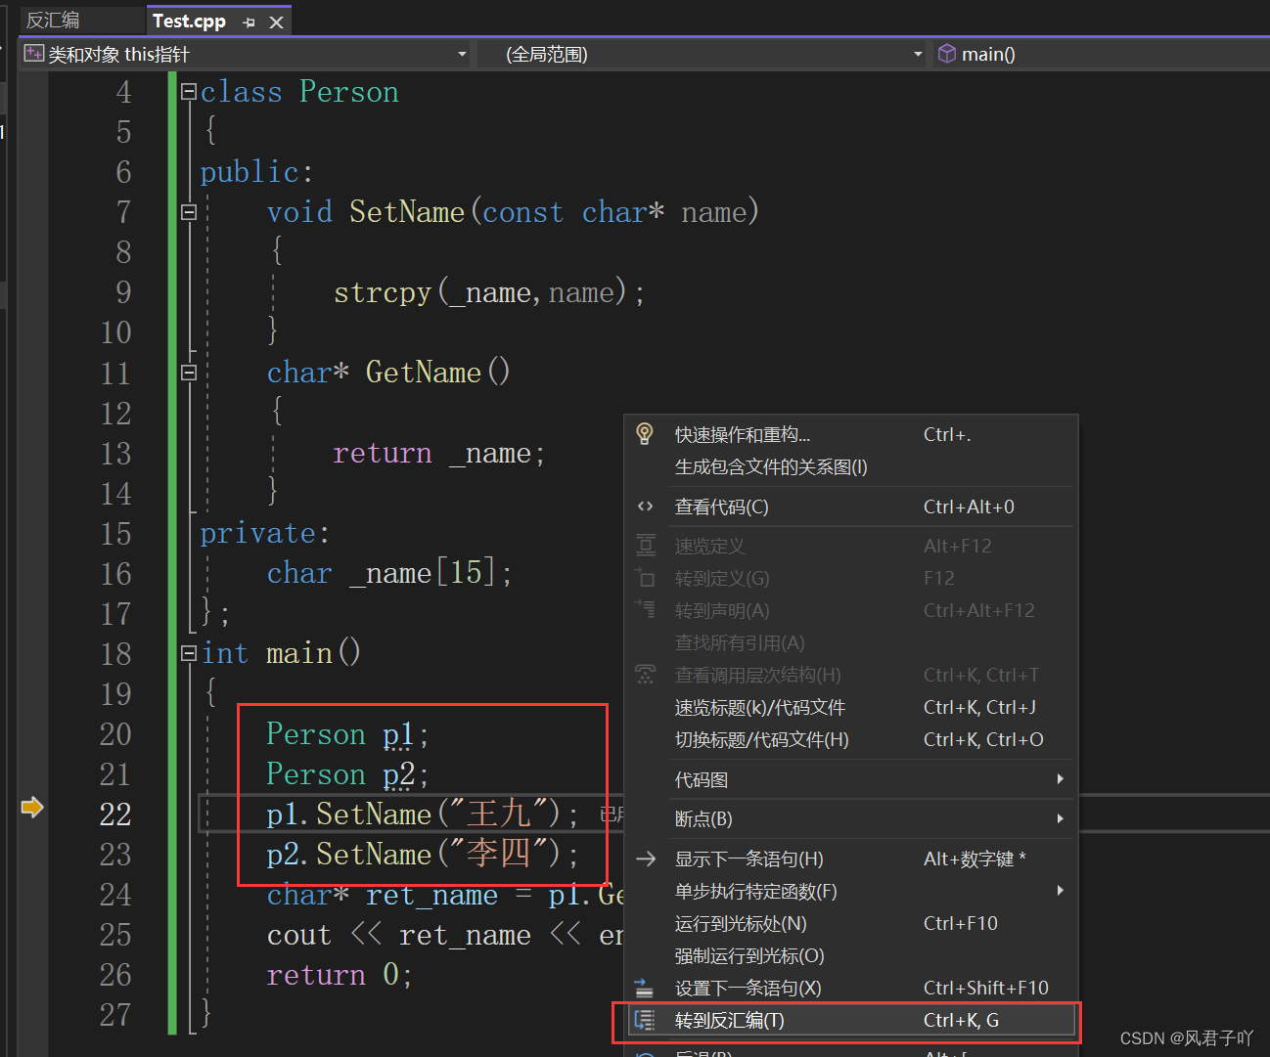Expand the 代码图 submenu

pyautogui.click(x=851, y=779)
